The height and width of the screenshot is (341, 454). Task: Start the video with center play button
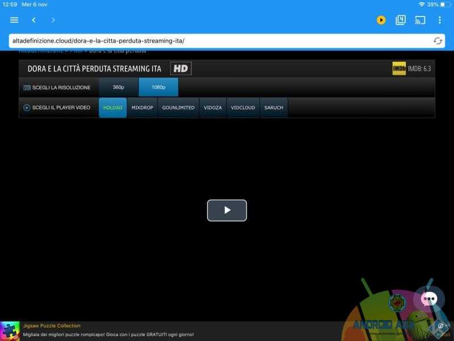pos(227,210)
